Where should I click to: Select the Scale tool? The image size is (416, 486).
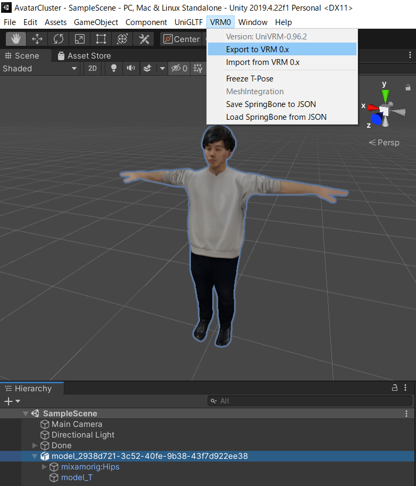[80, 39]
